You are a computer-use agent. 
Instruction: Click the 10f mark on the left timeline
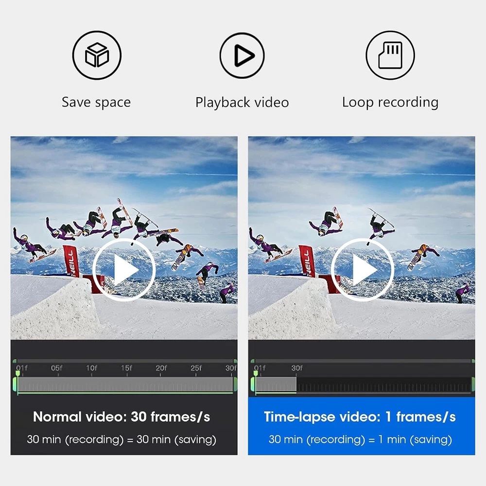point(91,368)
